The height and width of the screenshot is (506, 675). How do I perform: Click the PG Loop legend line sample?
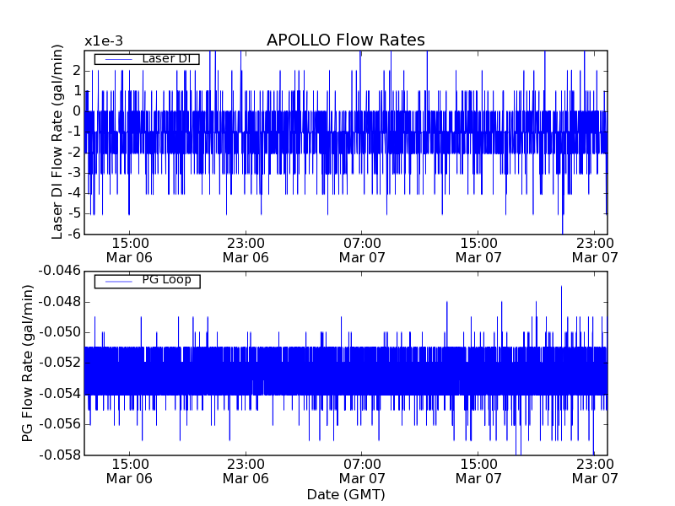119,282
